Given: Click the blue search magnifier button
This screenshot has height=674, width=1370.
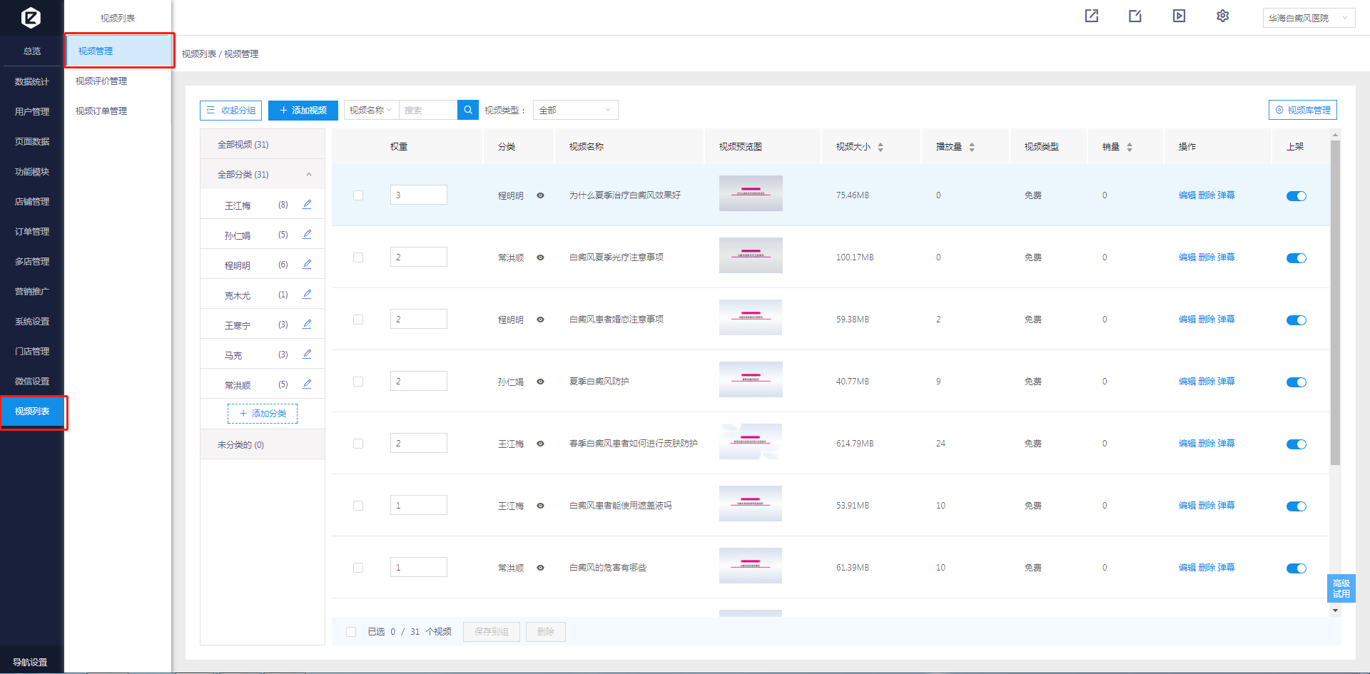Looking at the screenshot, I should 468,110.
